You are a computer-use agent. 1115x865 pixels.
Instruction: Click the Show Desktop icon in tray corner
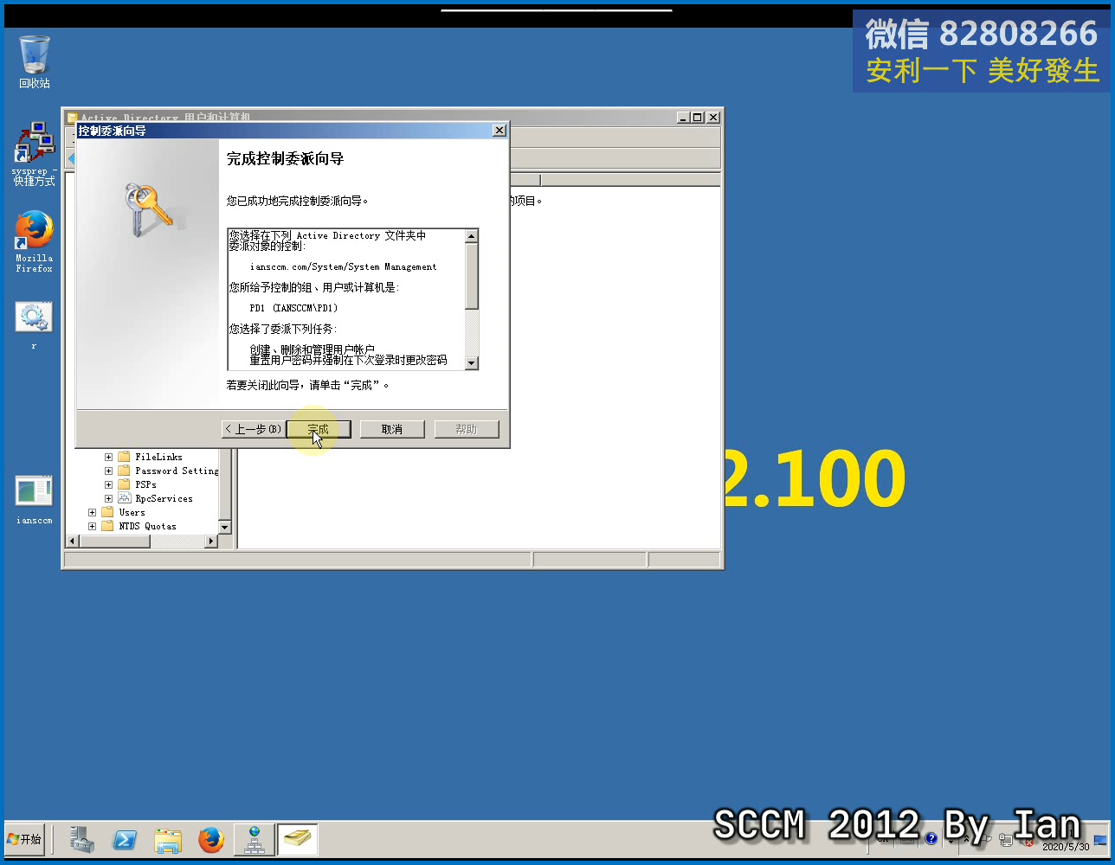tap(1100, 840)
